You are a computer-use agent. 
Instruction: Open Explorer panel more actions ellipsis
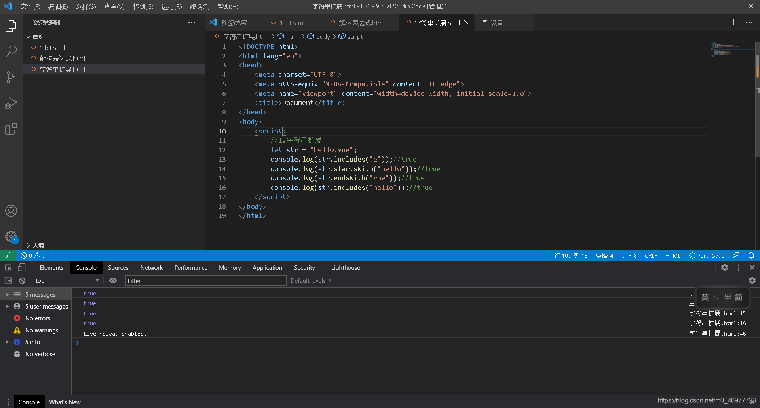click(192, 23)
